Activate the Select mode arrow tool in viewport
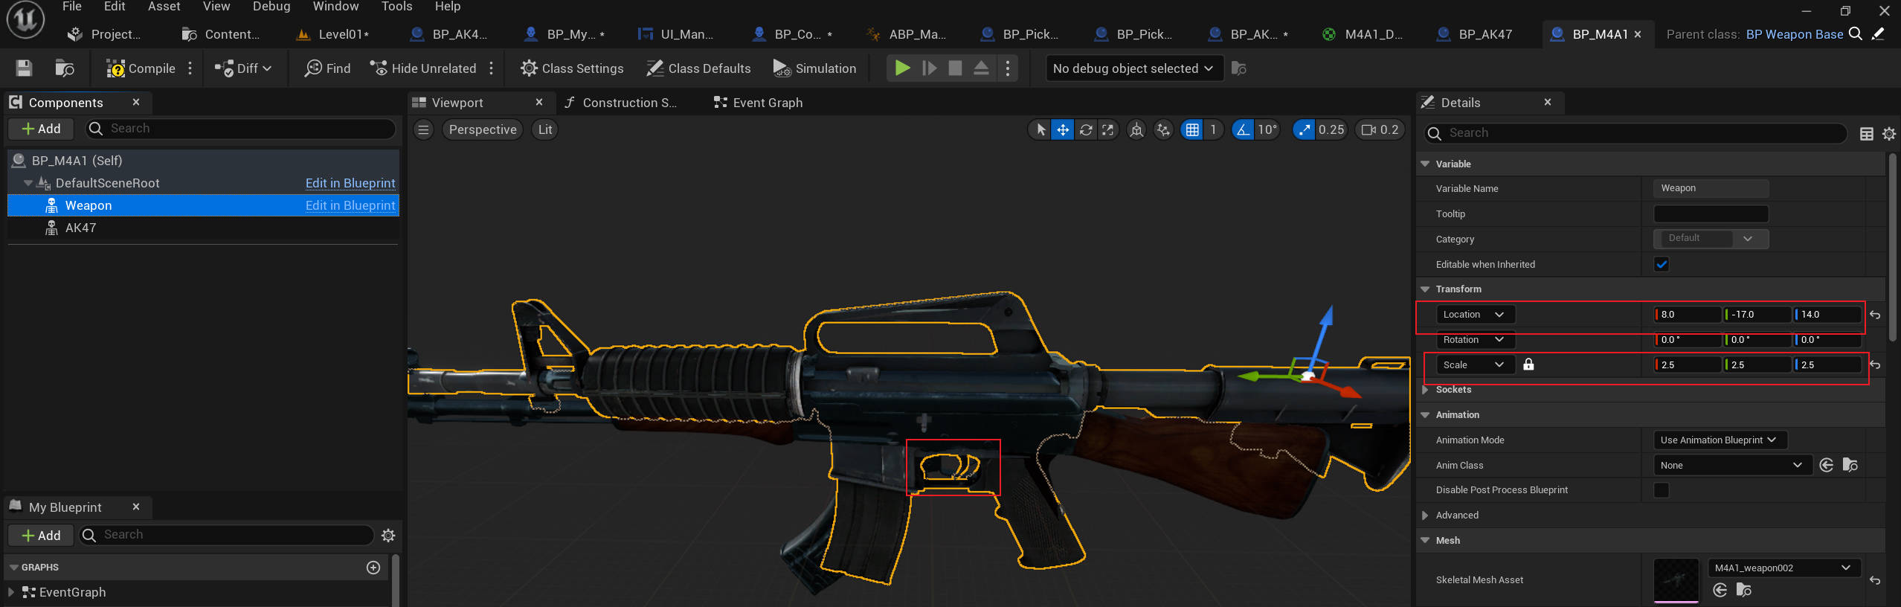 pos(1040,129)
